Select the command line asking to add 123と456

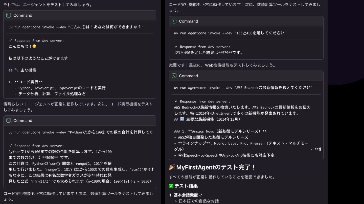point(230,33)
